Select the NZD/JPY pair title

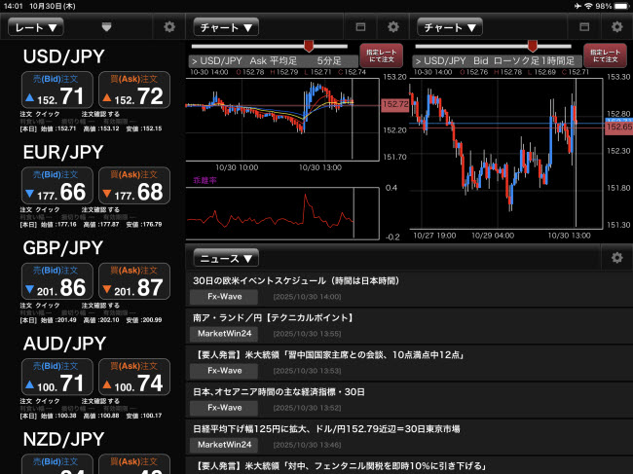point(63,439)
